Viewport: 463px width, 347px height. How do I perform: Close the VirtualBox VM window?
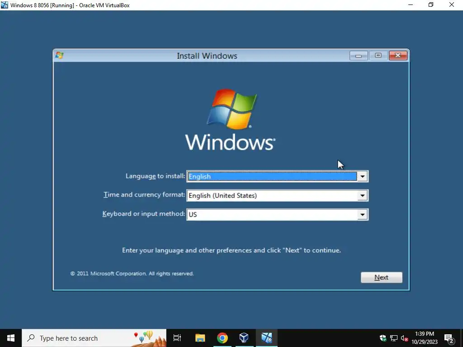pyautogui.click(x=452, y=5)
